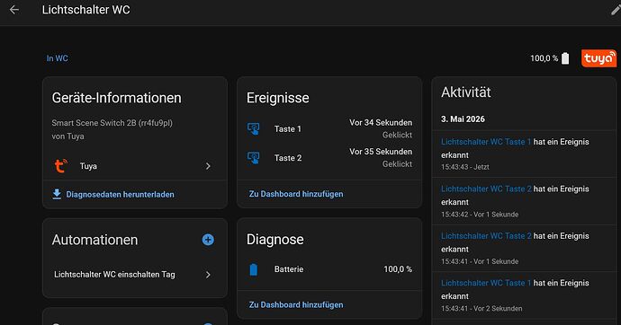Viewport: 621px width, 325px height.
Task: Go back using the arrow icon
Action: [14, 10]
